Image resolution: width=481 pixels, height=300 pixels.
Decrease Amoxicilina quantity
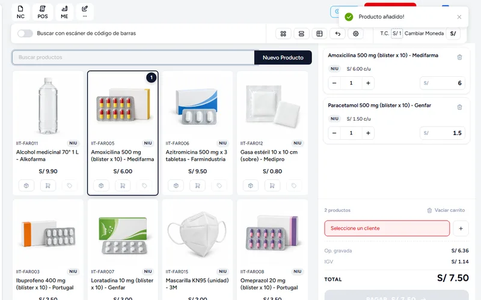click(334, 83)
